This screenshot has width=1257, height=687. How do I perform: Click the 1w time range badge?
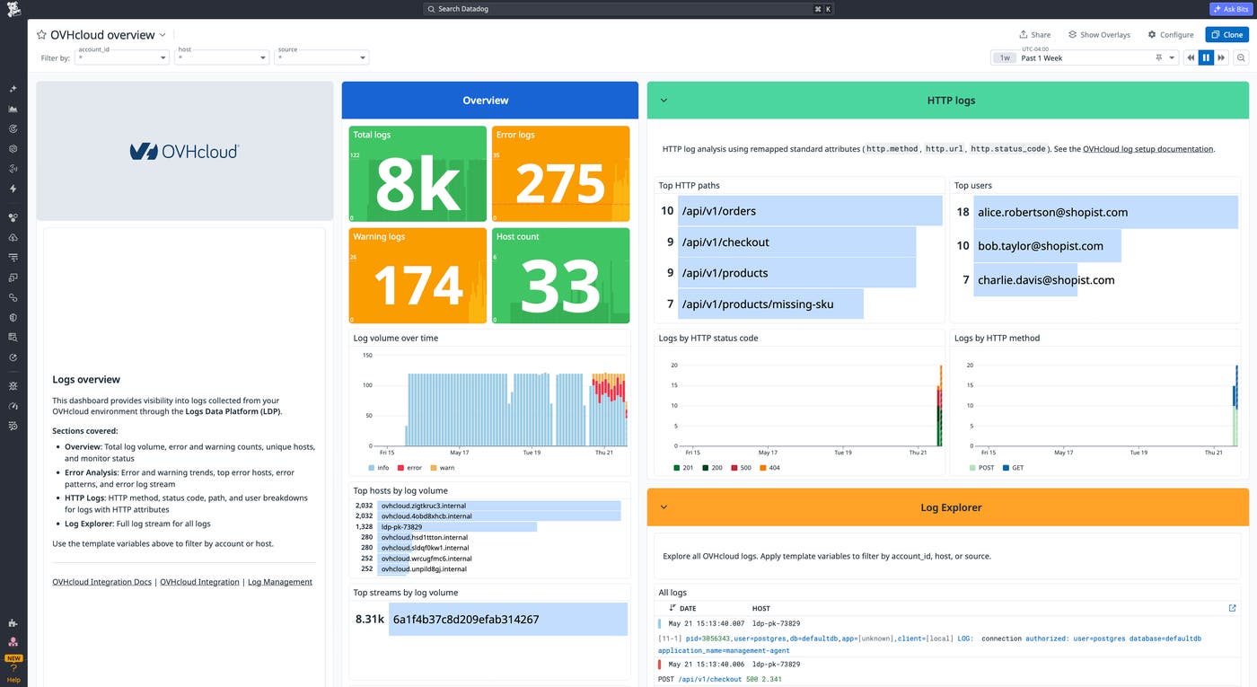1005,57
